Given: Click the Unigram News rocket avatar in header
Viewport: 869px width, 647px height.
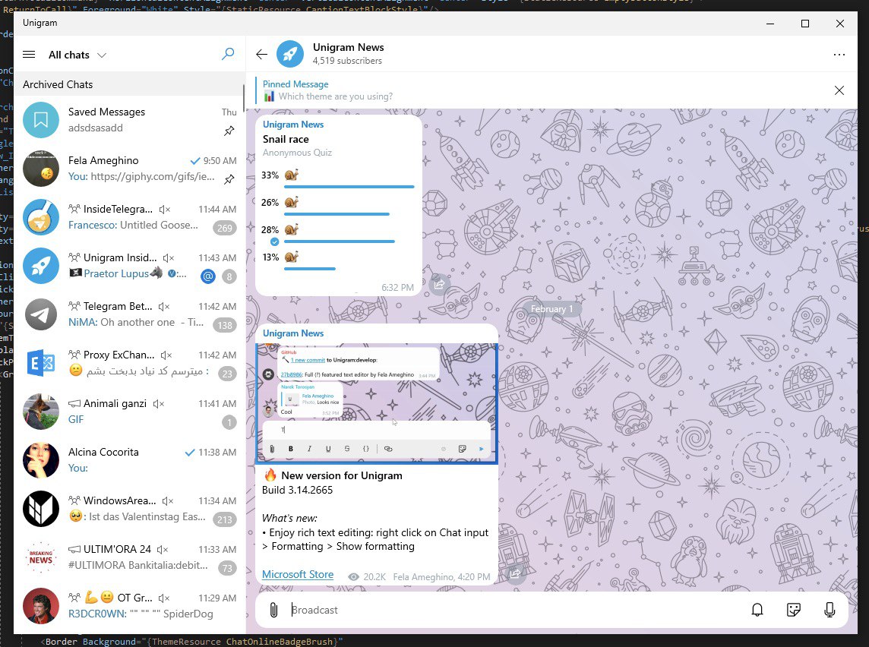Looking at the screenshot, I should tap(290, 54).
